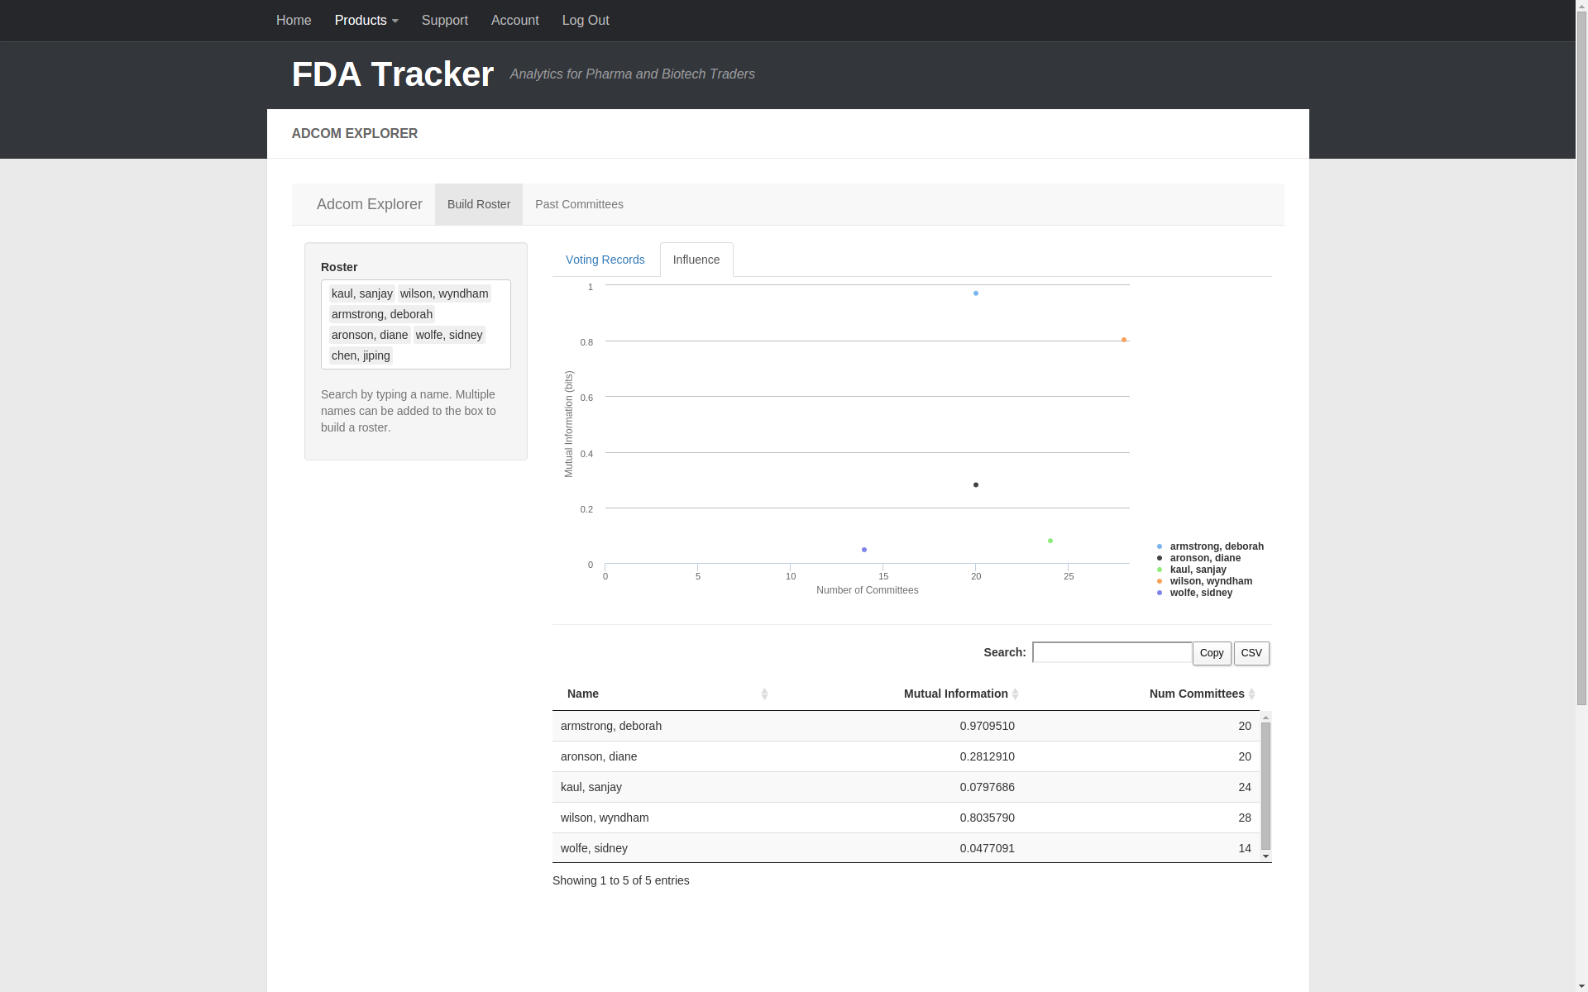This screenshot has height=992, width=1588.
Task: Click the Adcom Explorer brand link
Action: pos(370,204)
